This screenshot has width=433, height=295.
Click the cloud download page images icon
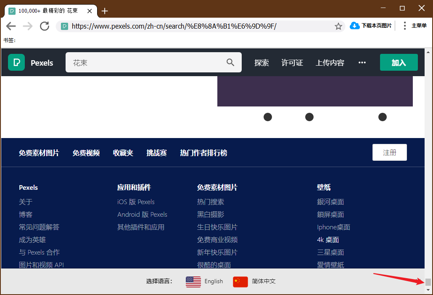355,26
